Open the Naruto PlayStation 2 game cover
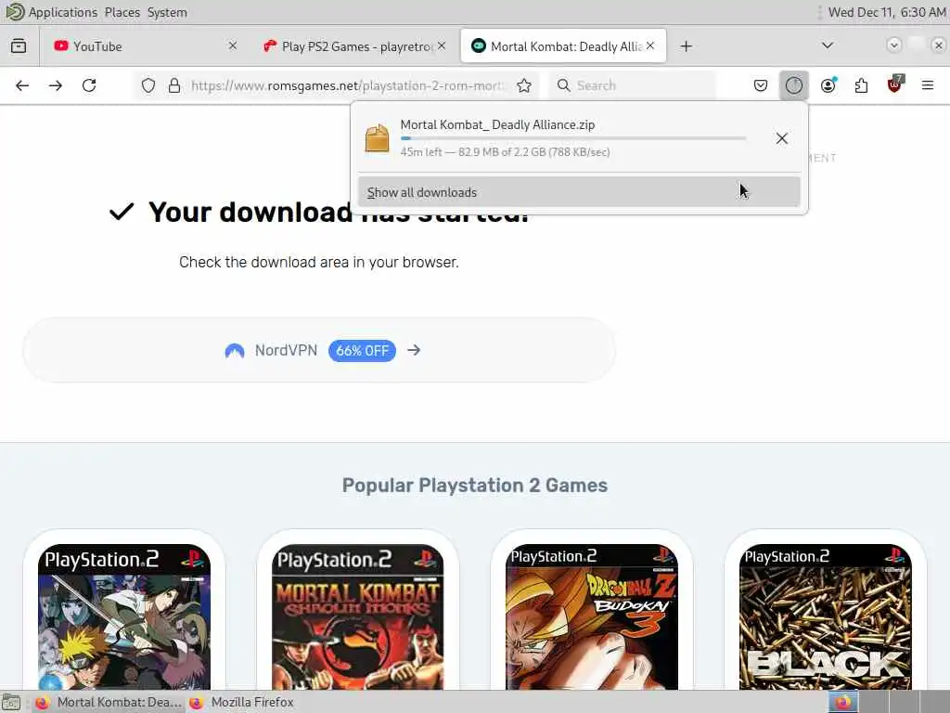Viewport: 950px width, 713px height. [124, 616]
